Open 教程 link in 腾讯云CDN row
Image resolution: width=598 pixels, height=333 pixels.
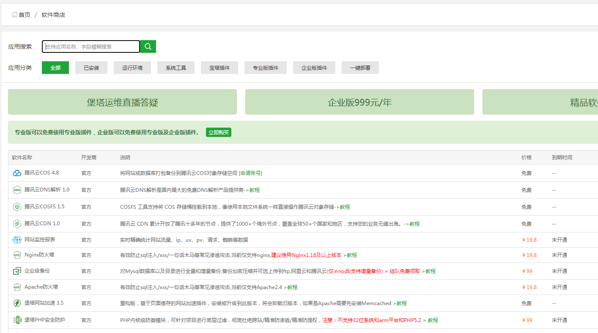click(414, 224)
